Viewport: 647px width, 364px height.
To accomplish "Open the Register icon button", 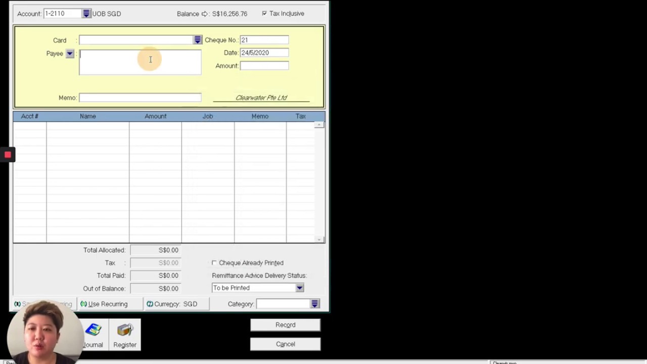I will [125, 335].
